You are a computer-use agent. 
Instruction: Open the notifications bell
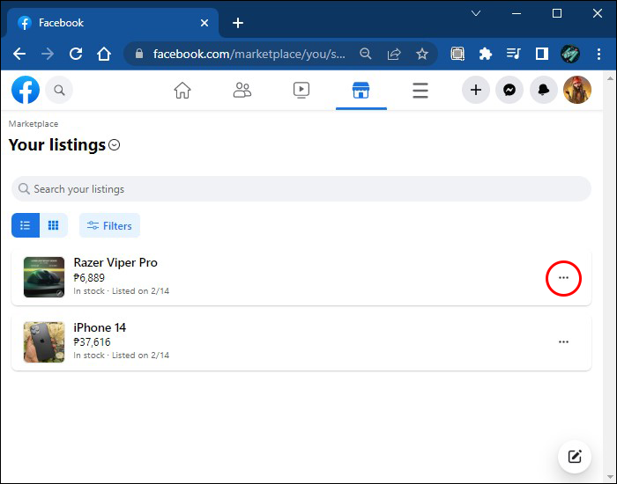pyautogui.click(x=544, y=90)
